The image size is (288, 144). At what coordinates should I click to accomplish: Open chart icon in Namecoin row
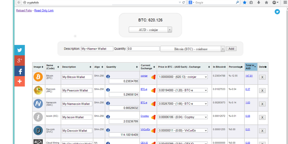[x=153, y=104]
